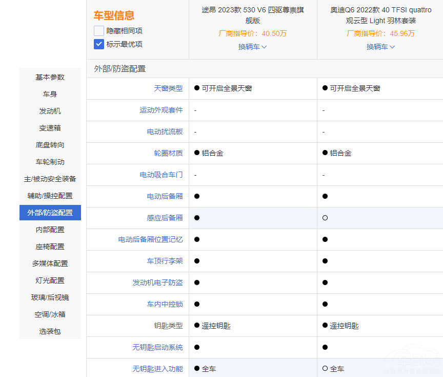
Task: Jump to 变速箱 sidebar item
Action: pos(50,128)
